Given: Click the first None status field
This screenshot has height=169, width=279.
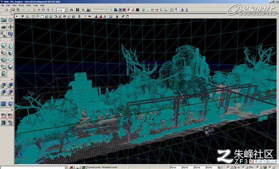Looking at the screenshot, I should (x=175, y=167).
